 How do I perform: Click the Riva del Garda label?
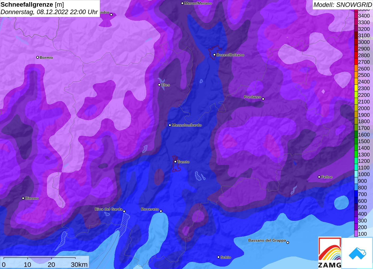(x=108, y=209)
